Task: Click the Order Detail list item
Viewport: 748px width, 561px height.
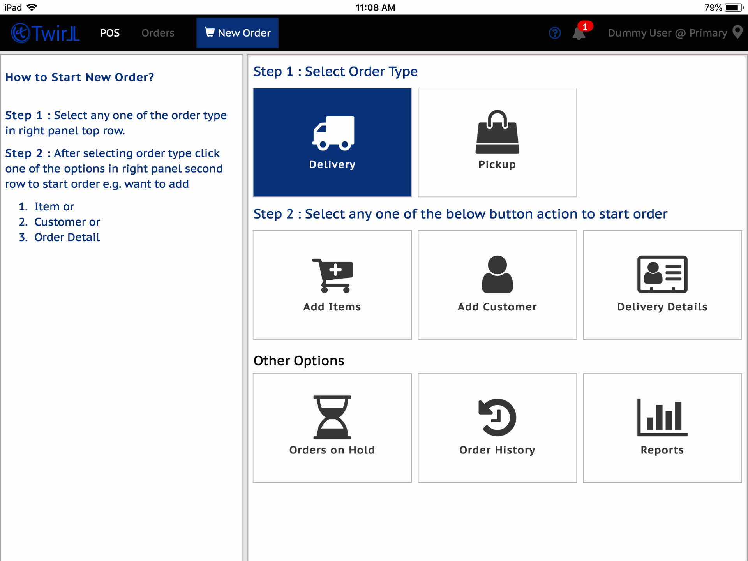Action: pos(67,237)
